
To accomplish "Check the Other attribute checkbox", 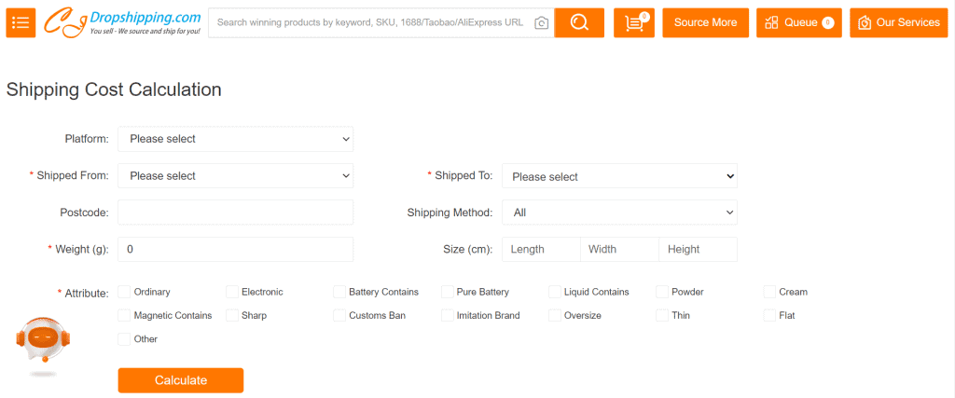I will point(124,339).
